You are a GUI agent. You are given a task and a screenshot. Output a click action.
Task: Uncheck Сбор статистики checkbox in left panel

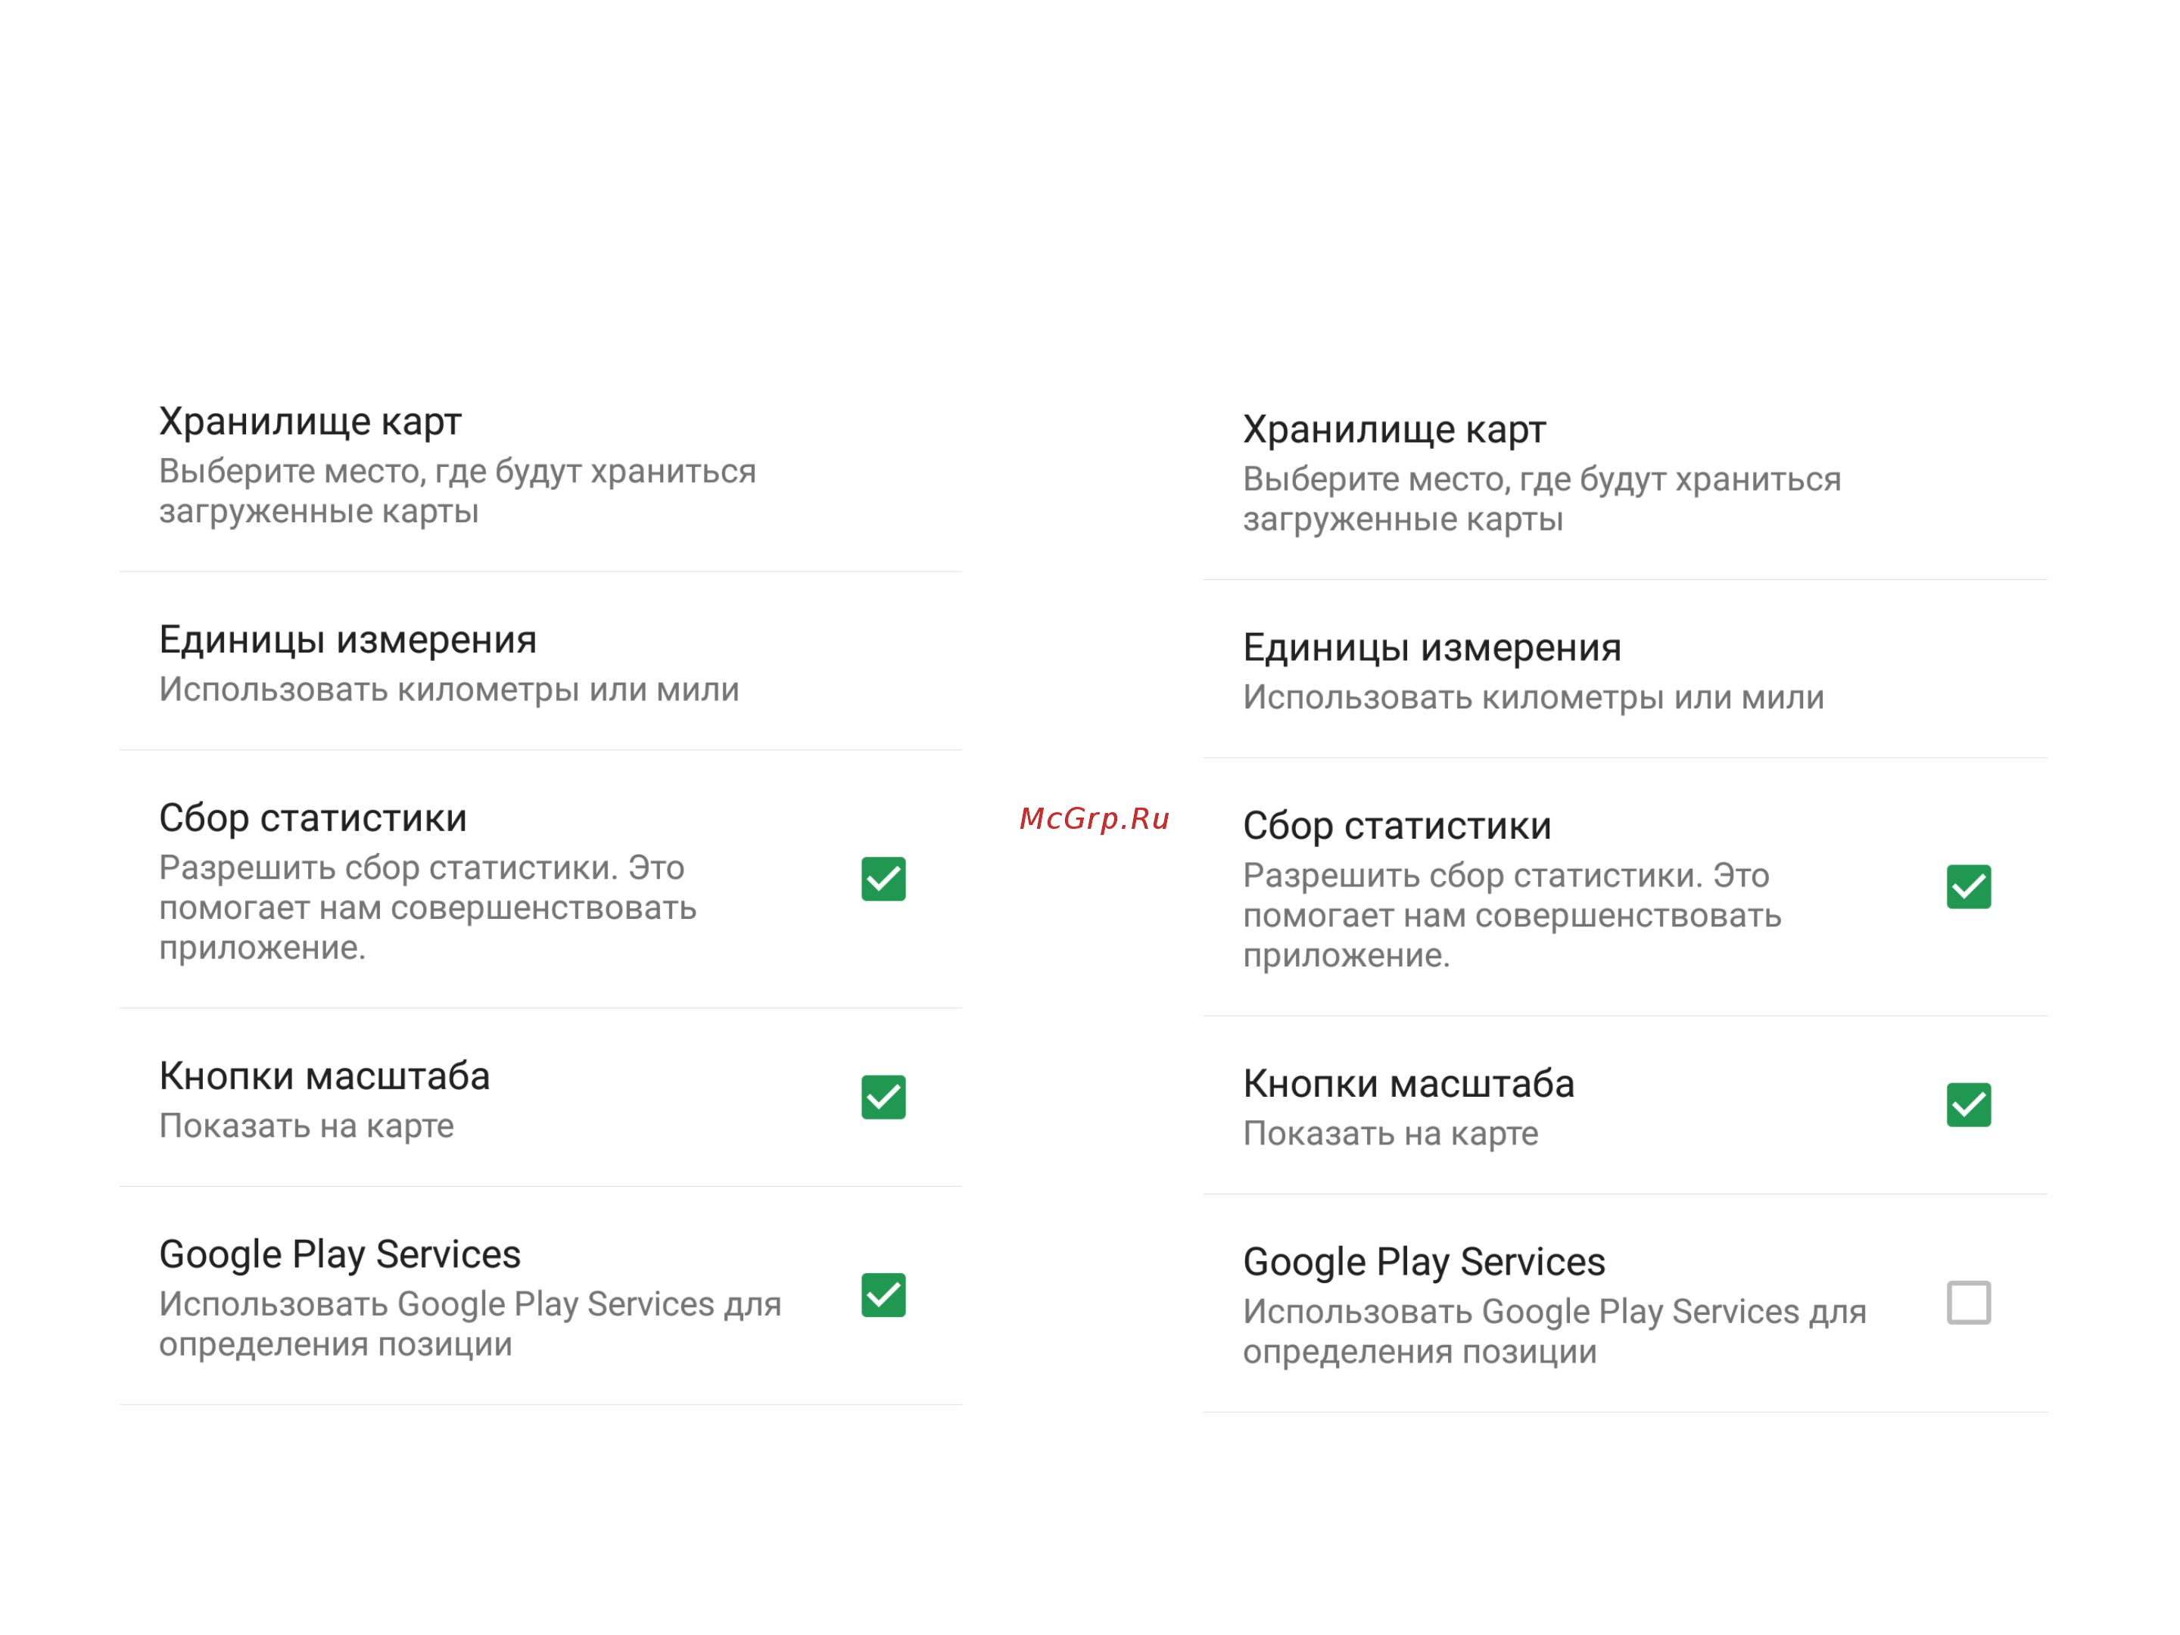tap(883, 878)
